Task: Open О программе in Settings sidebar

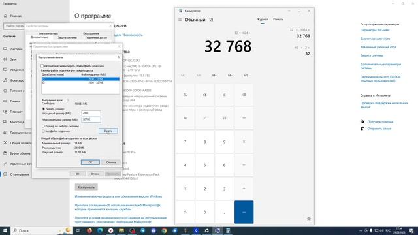Action: coord(20,174)
